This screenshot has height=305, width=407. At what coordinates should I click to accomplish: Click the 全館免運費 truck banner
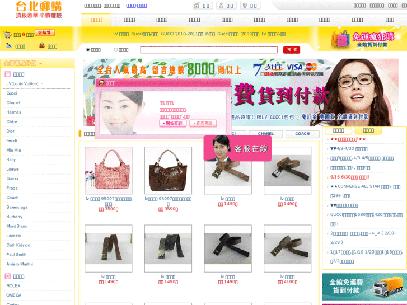pyautogui.click(x=364, y=287)
